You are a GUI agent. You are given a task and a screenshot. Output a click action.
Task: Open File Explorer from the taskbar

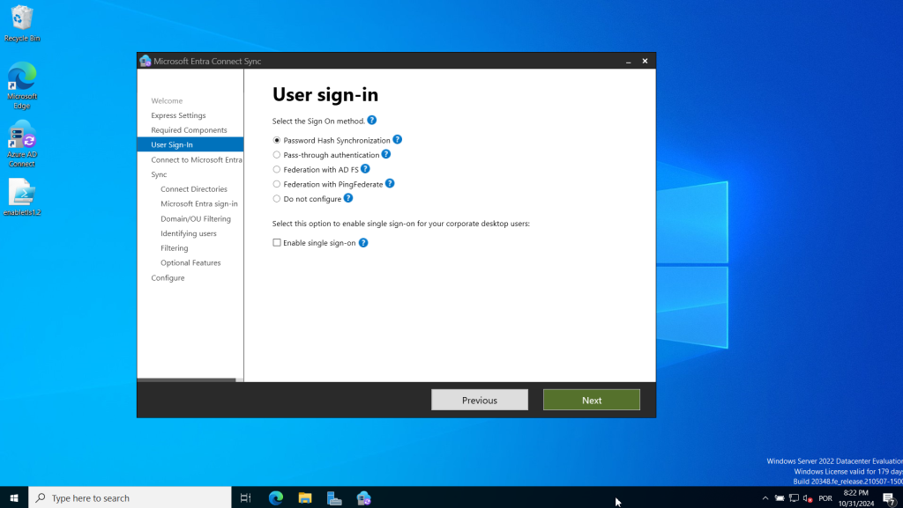click(x=305, y=497)
